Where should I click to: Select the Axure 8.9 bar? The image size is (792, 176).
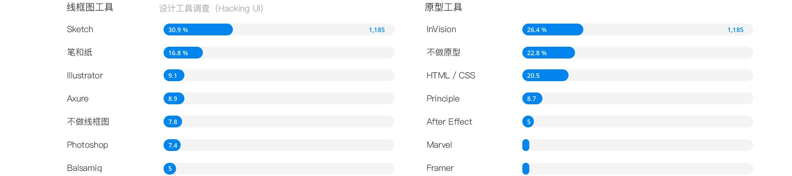pos(174,99)
